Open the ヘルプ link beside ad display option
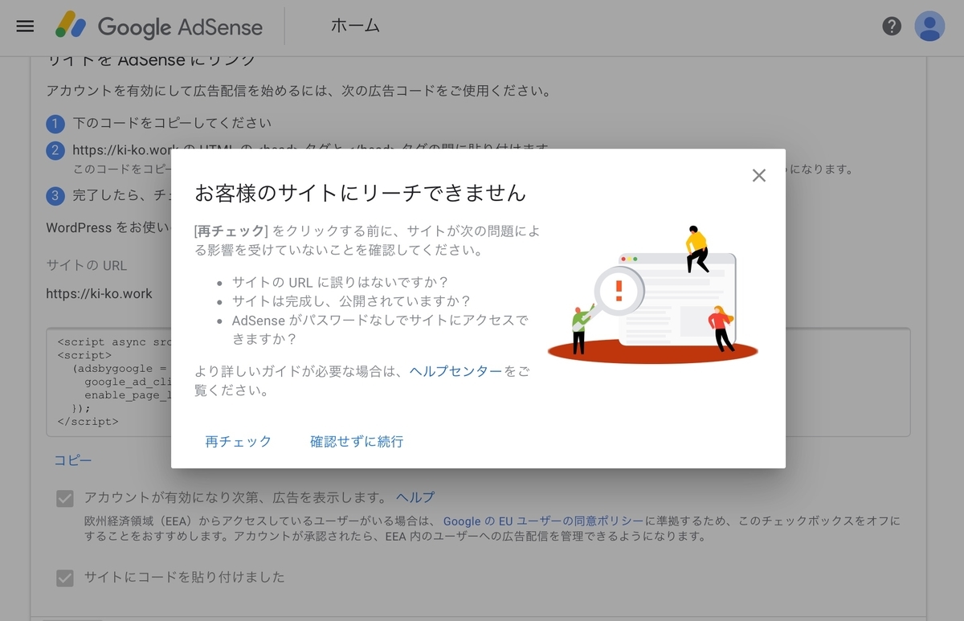The image size is (964, 621). [415, 497]
